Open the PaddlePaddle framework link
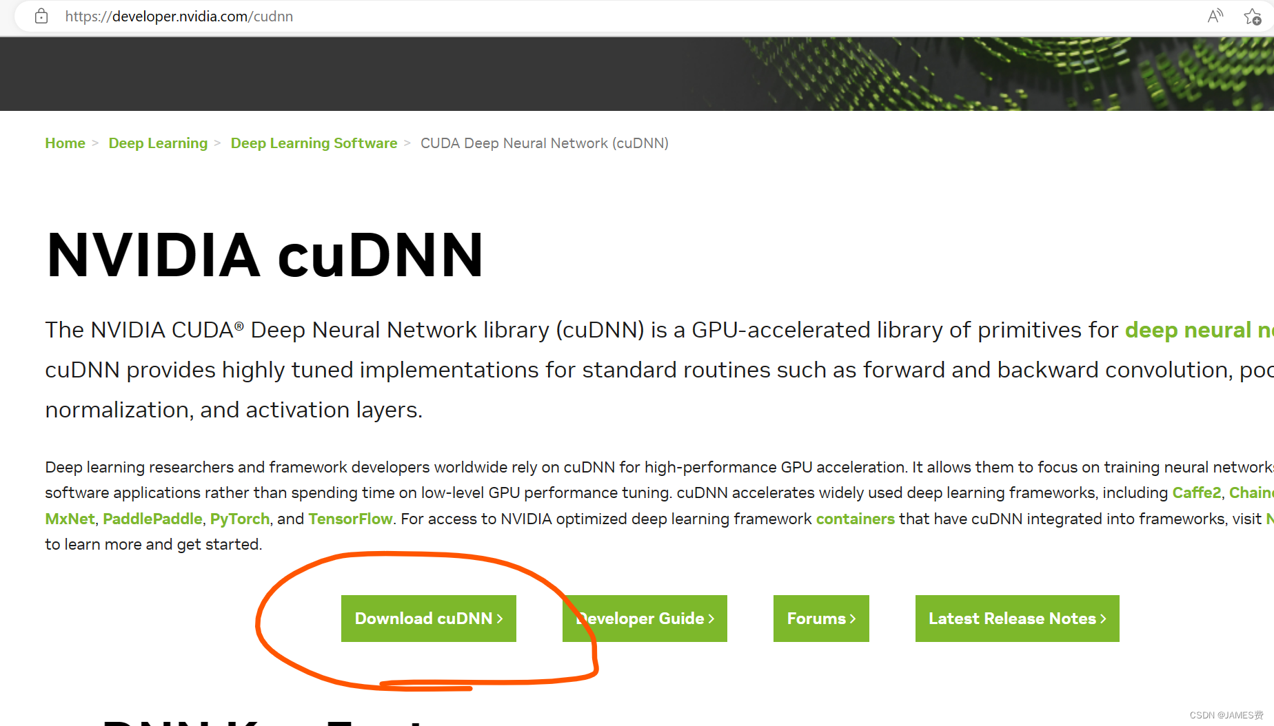The width and height of the screenshot is (1274, 726). point(152,519)
